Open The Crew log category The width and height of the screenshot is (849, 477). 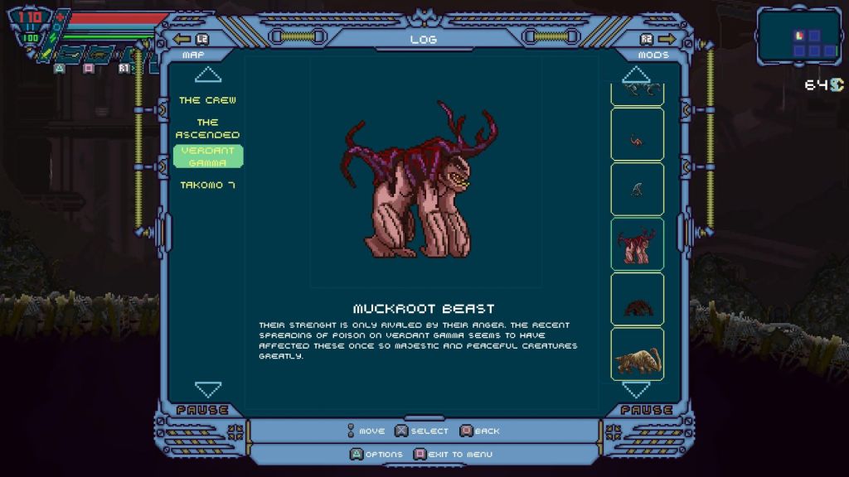207,100
